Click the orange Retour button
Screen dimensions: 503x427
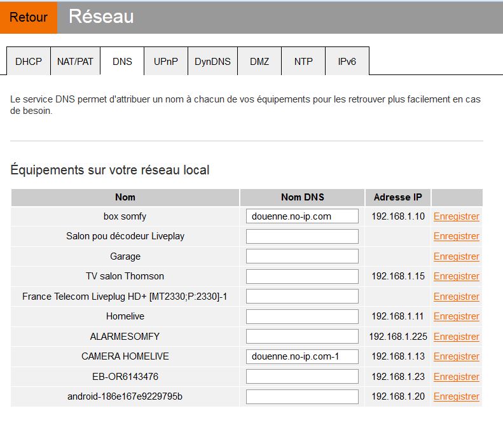[29, 17]
